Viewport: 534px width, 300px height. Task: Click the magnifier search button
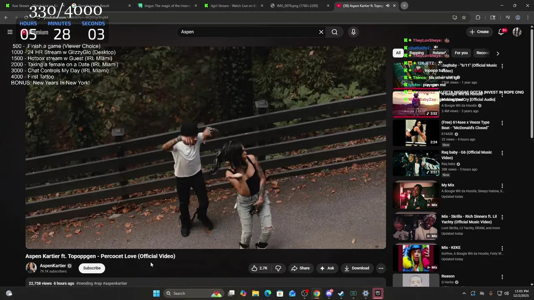pos(335,32)
